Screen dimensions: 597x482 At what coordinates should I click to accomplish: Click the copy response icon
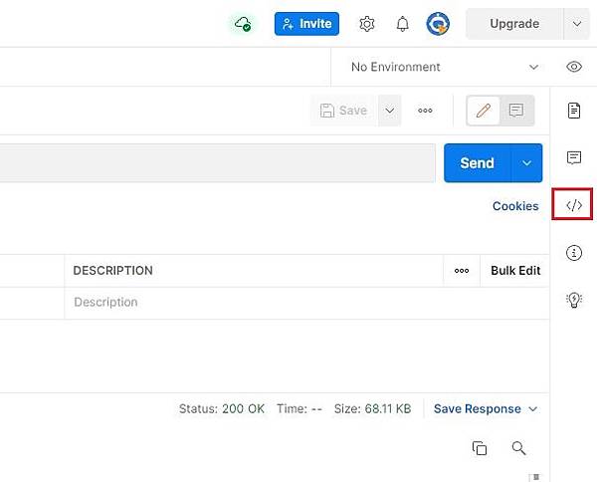pyautogui.click(x=480, y=448)
